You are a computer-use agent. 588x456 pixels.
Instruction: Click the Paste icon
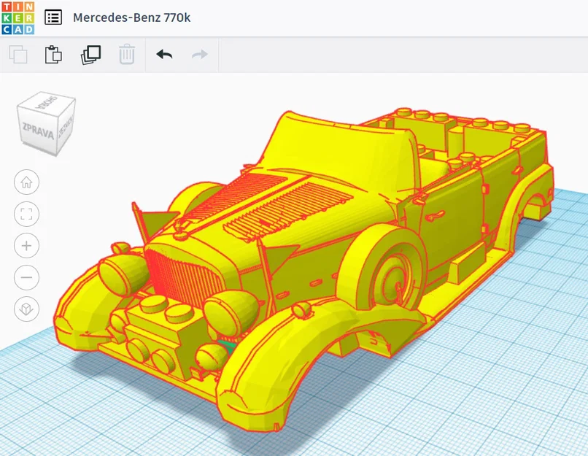54,54
